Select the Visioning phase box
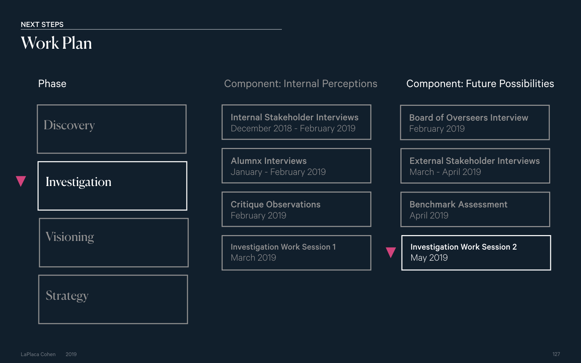The image size is (581, 363). click(114, 242)
